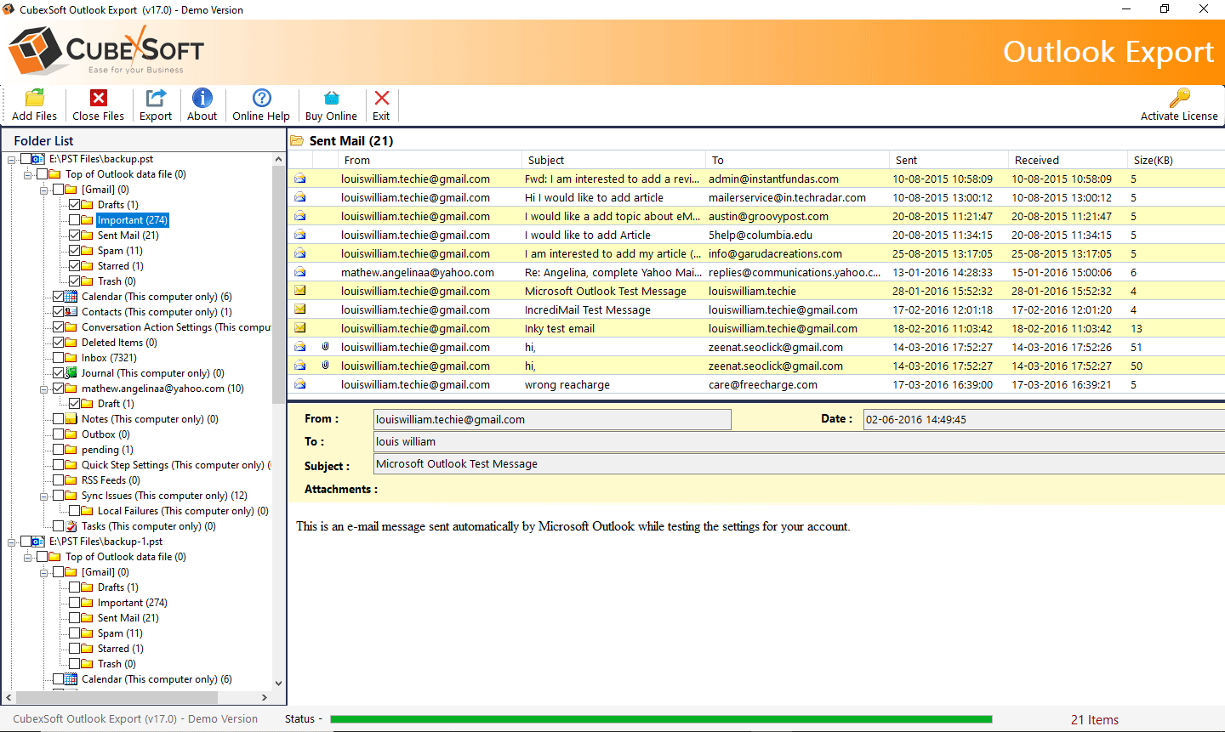Click the From address field in preview
Image resolution: width=1225 pixels, height=732 pixels.
[552, 419]
